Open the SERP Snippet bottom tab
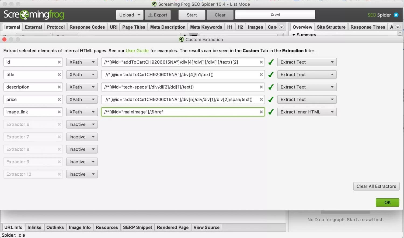The height and width of the screenshot is (238, 404). click(137, 227)
